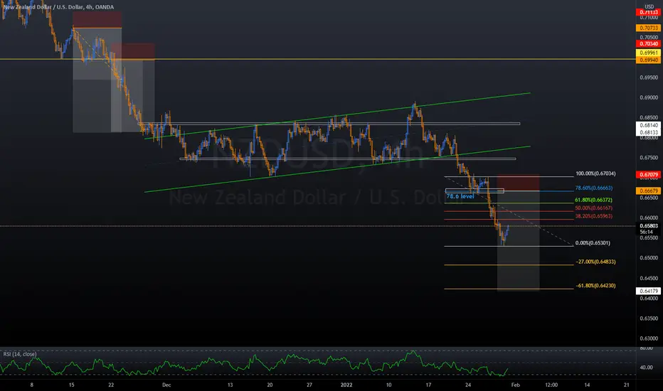663x391 pixels.
Task: Select the white 0.64179 price label
Action: (649, 291)
